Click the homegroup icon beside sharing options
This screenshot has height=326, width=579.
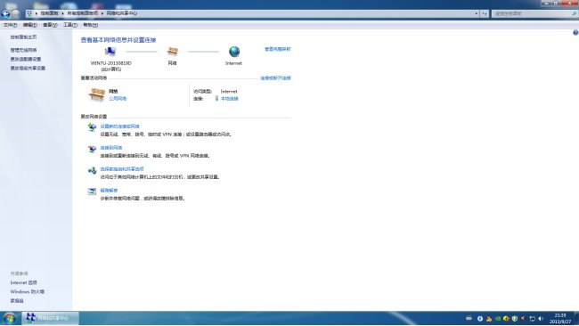(92, 170)
